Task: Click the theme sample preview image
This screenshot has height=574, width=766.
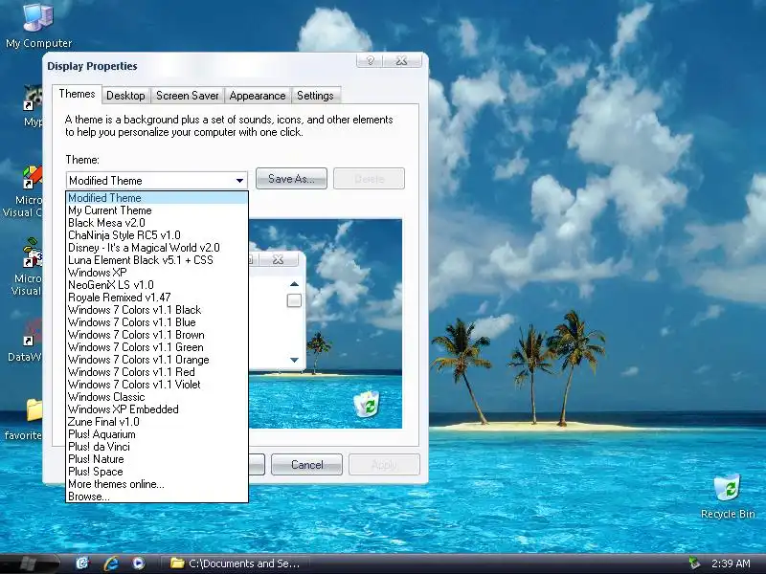Action: pyautogui.click(x=326, y=323)
